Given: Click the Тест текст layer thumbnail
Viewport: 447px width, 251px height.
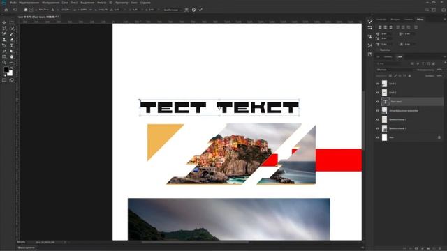Looking at the screenshot, I should [385, 102].
